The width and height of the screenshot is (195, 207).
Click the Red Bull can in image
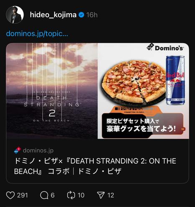(x=175, y=80)
